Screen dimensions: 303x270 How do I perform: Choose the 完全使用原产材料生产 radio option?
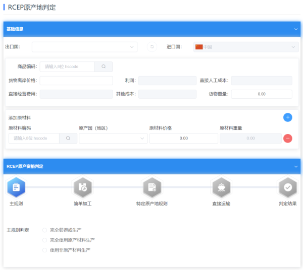click(45, 240)
